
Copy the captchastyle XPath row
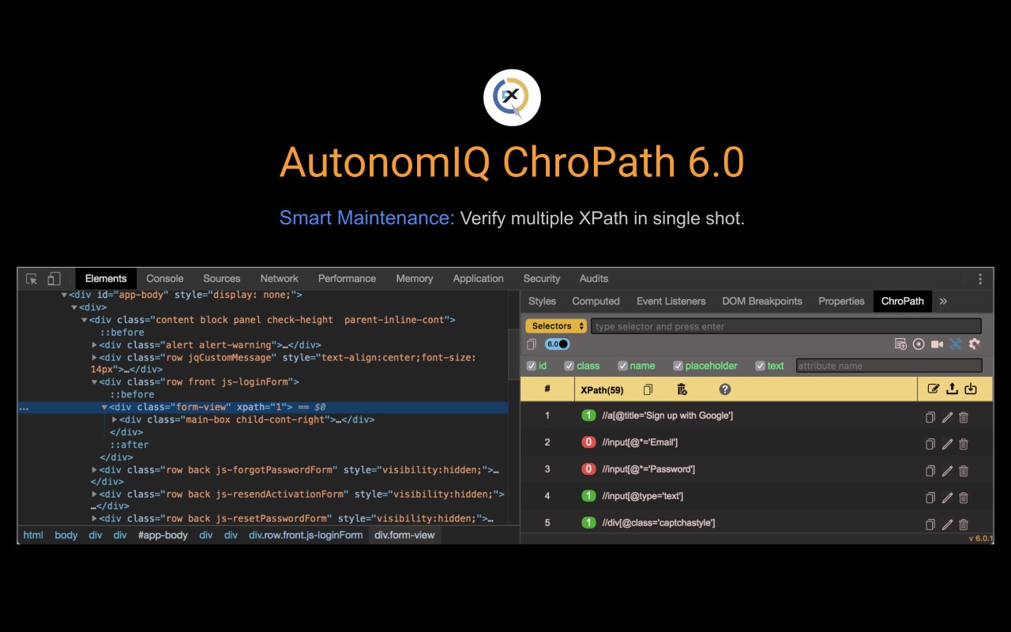(930, 525)
